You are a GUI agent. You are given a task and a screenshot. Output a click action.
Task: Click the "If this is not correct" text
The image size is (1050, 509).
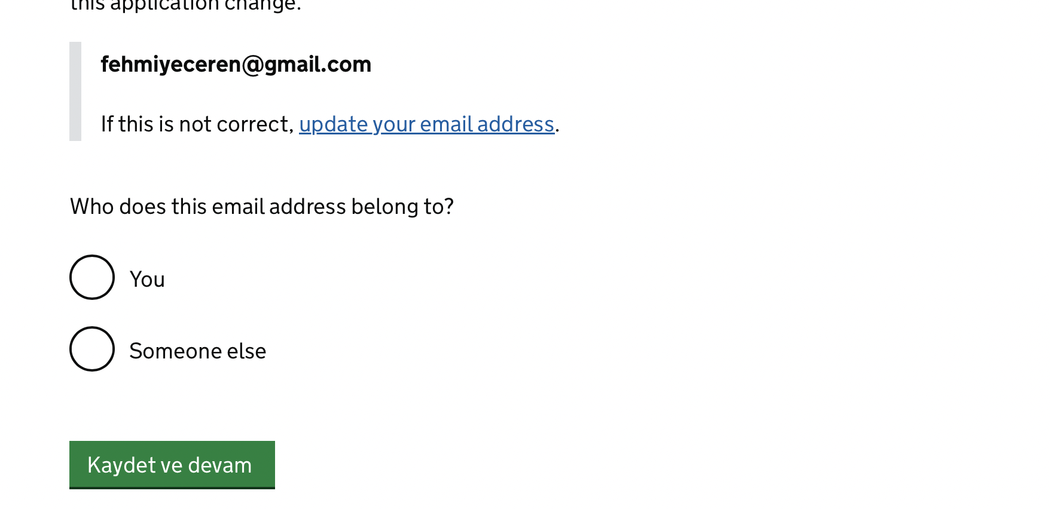[197, 124]
